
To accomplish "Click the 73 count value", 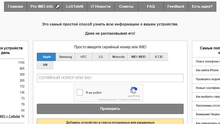I will (x=23, y=98).
